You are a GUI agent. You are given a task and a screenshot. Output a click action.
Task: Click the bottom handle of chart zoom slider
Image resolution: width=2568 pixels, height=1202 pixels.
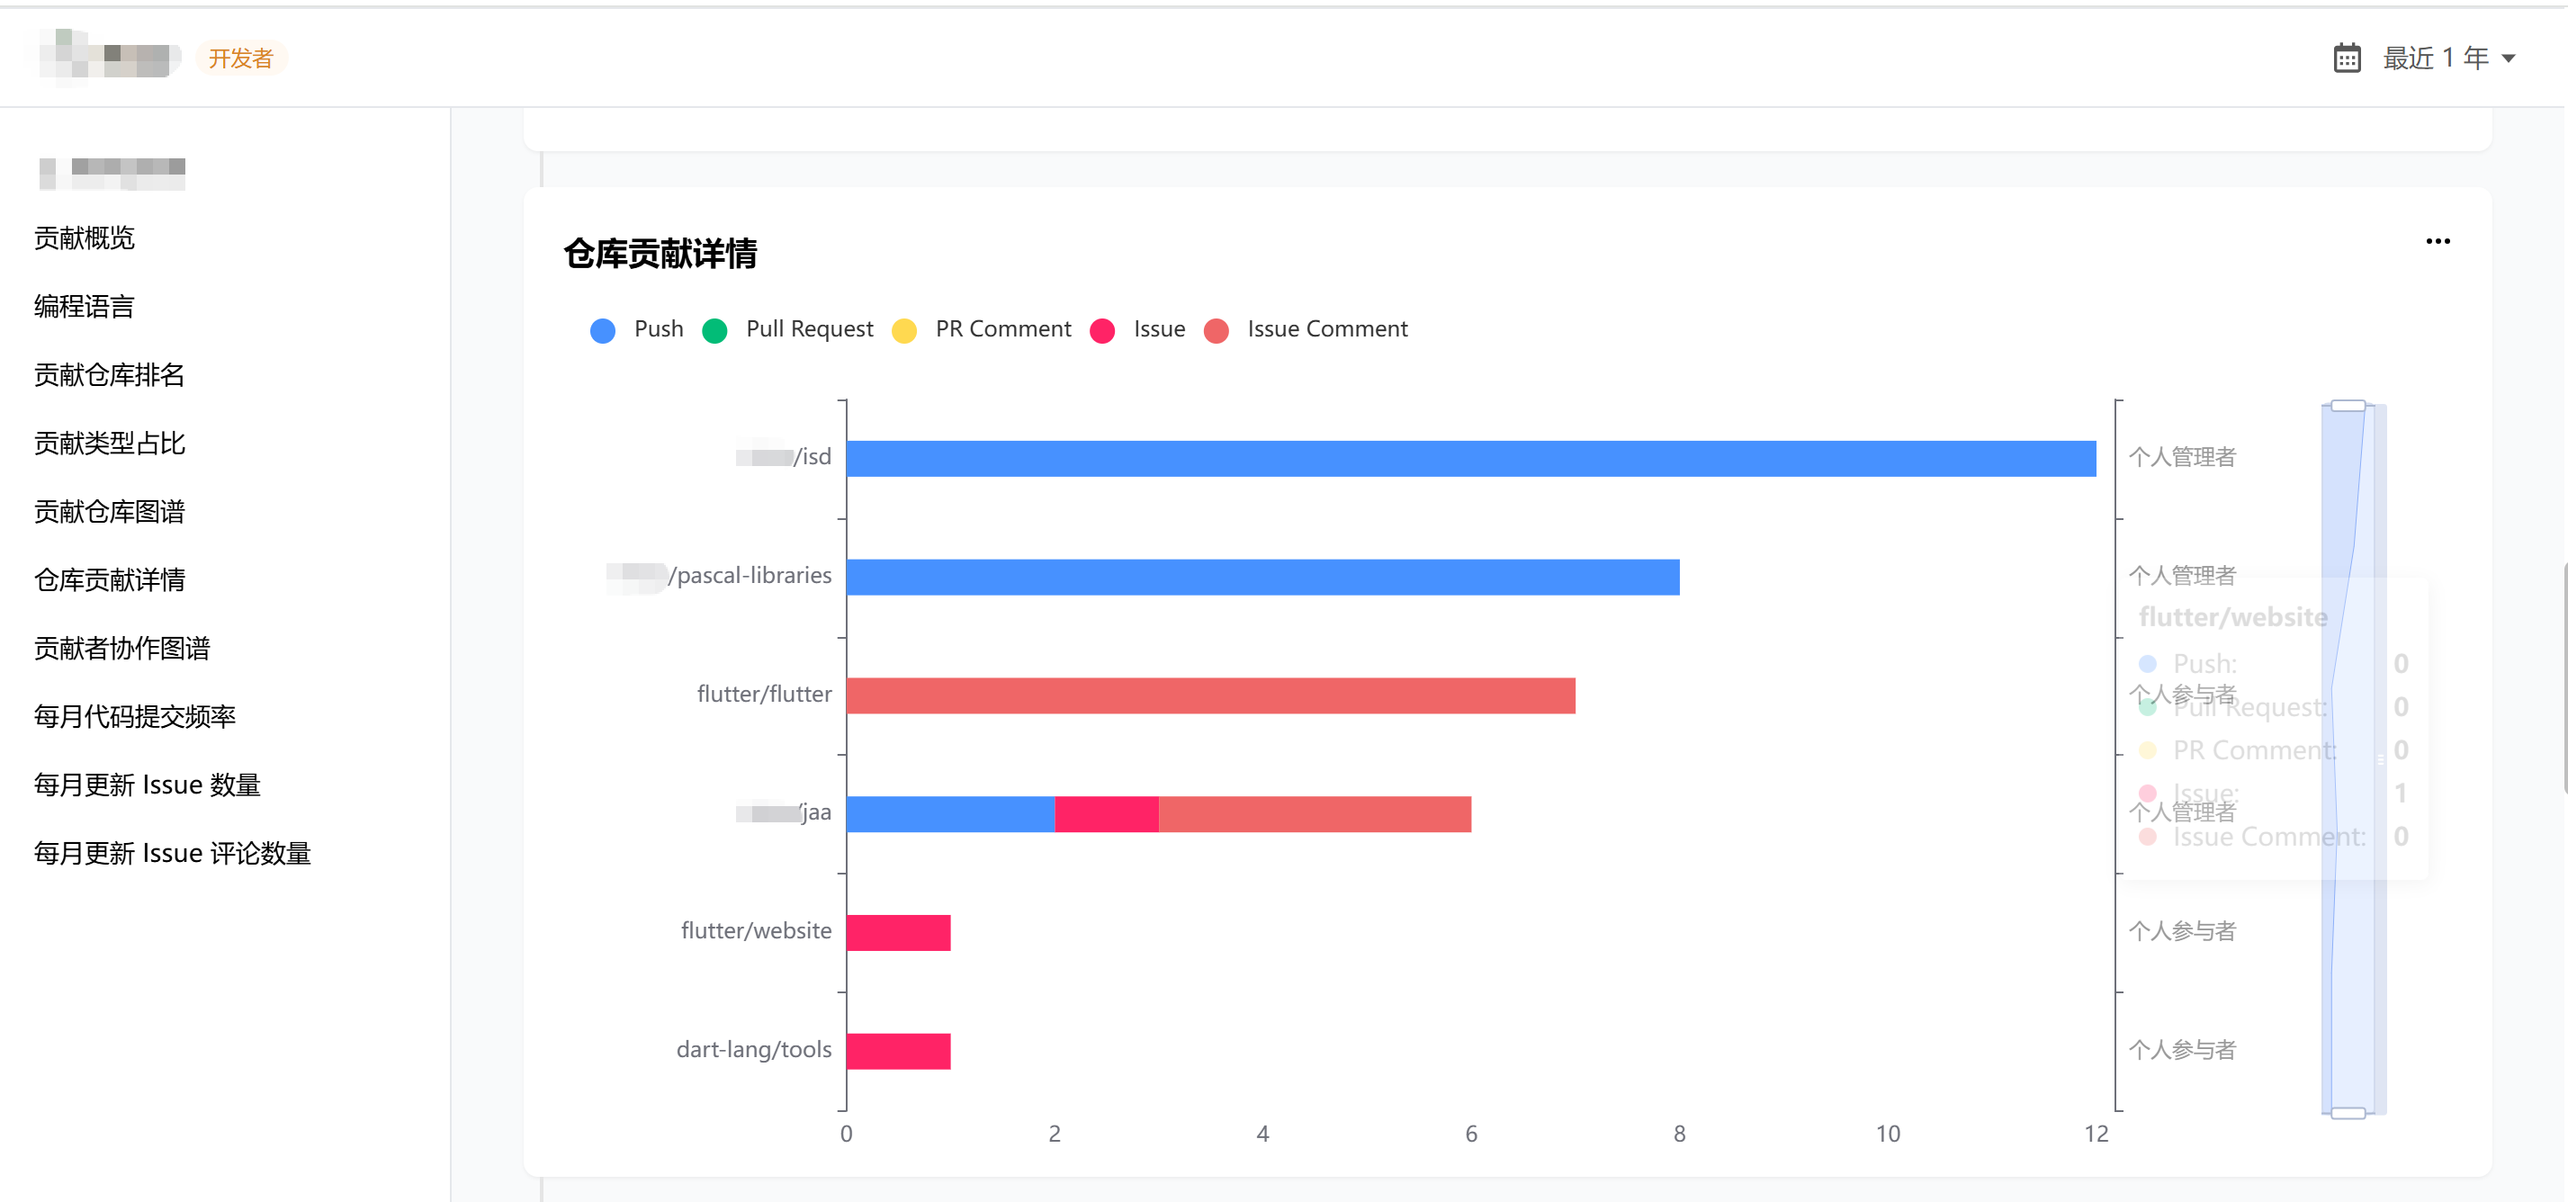coord(2348,1113)
